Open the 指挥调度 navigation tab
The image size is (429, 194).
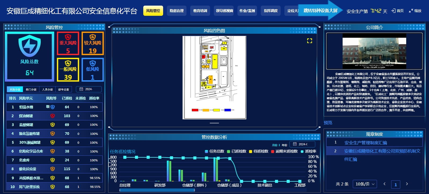271,11
